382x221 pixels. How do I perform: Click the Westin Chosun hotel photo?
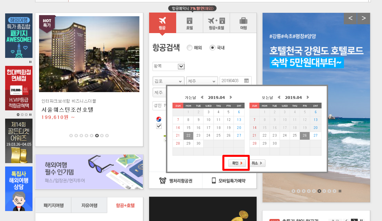pos(89,54)
